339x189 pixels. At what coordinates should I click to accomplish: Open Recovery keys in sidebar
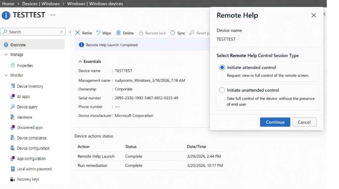coord(28,179)
